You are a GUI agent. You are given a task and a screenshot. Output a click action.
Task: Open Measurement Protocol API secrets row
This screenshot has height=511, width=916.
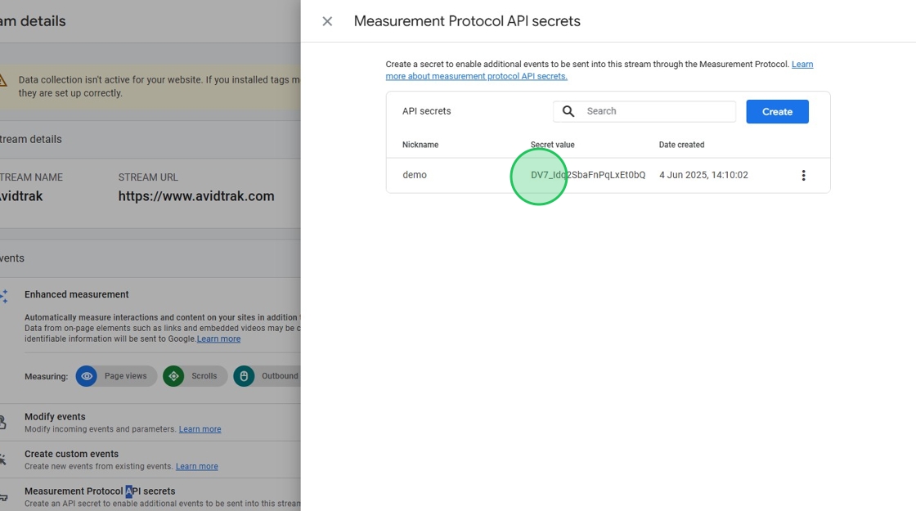click(150, 495)
